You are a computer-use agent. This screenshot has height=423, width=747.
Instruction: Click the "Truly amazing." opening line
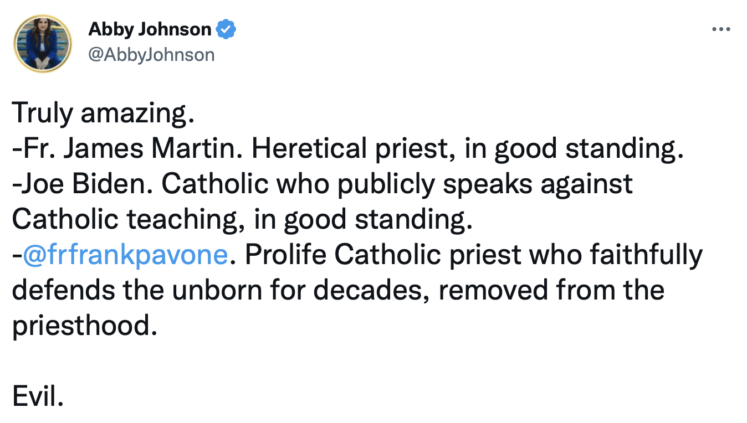click(103, 113)
